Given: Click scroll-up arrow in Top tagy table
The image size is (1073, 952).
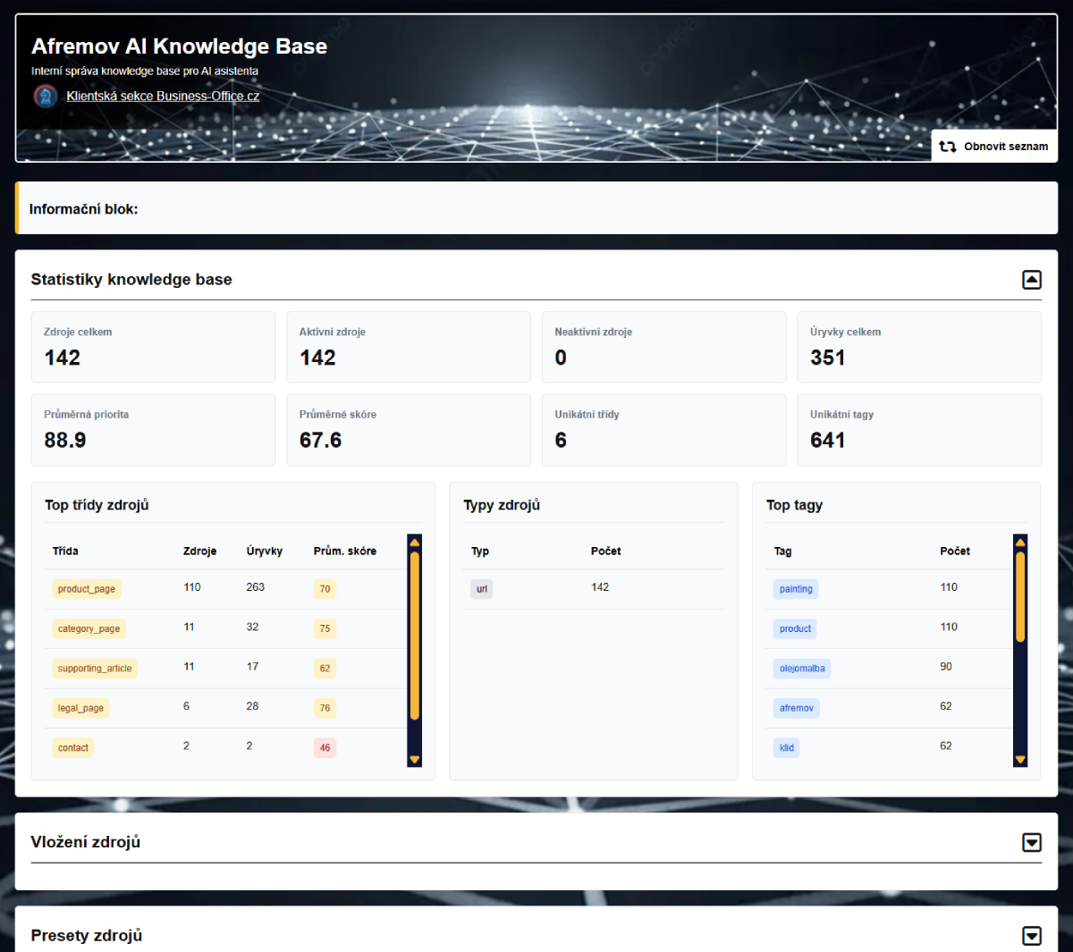Looking at the screenshot, I should tap(1020, 541).
